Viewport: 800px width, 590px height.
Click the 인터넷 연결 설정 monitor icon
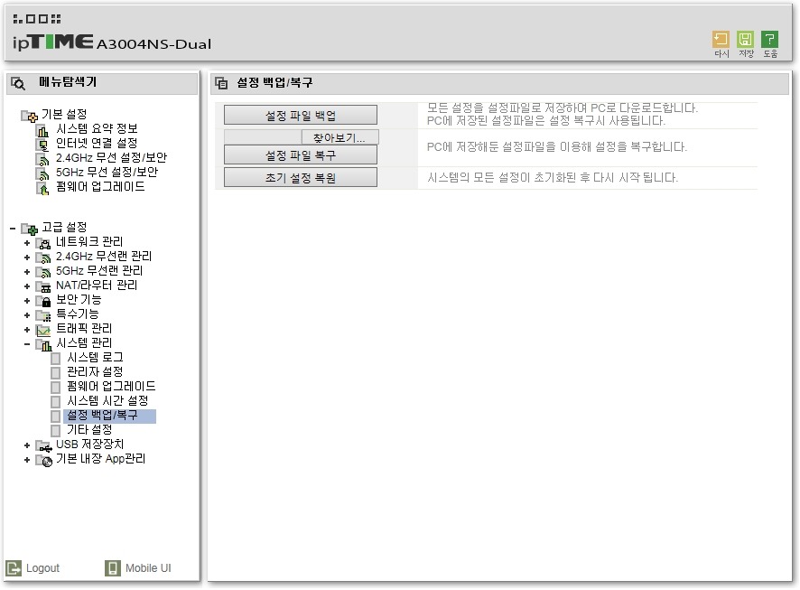[42, 145]
